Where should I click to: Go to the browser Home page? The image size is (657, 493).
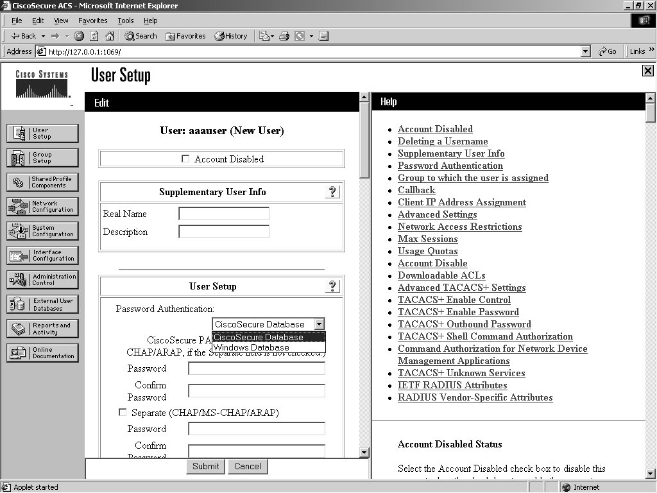tap(110, 36)
